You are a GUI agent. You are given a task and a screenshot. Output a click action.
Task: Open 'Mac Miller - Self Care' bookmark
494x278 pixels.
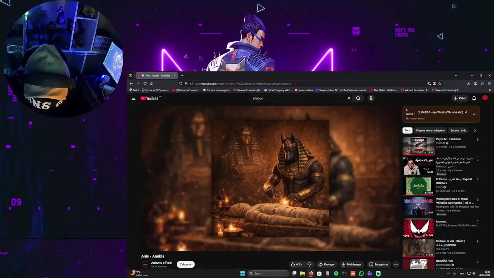(x=384, y=90)
